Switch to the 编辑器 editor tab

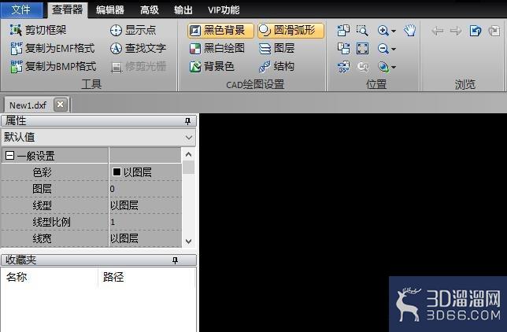point(110,9)
